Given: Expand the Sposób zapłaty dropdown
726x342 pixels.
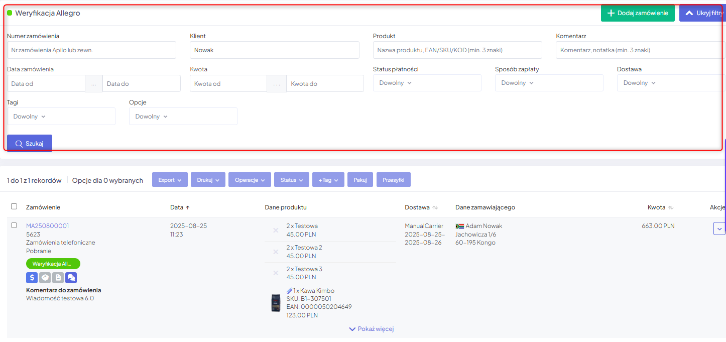Looking at the screenshot, I should (549, 83).
